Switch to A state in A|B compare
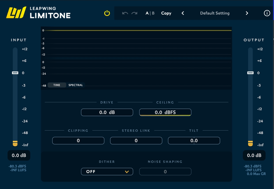 [147, 13]
